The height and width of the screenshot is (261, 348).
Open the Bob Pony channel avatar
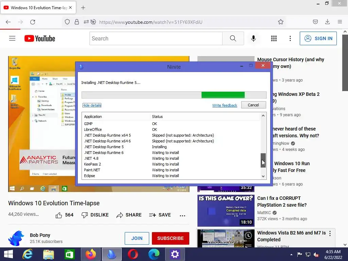[x=16, y=238]
